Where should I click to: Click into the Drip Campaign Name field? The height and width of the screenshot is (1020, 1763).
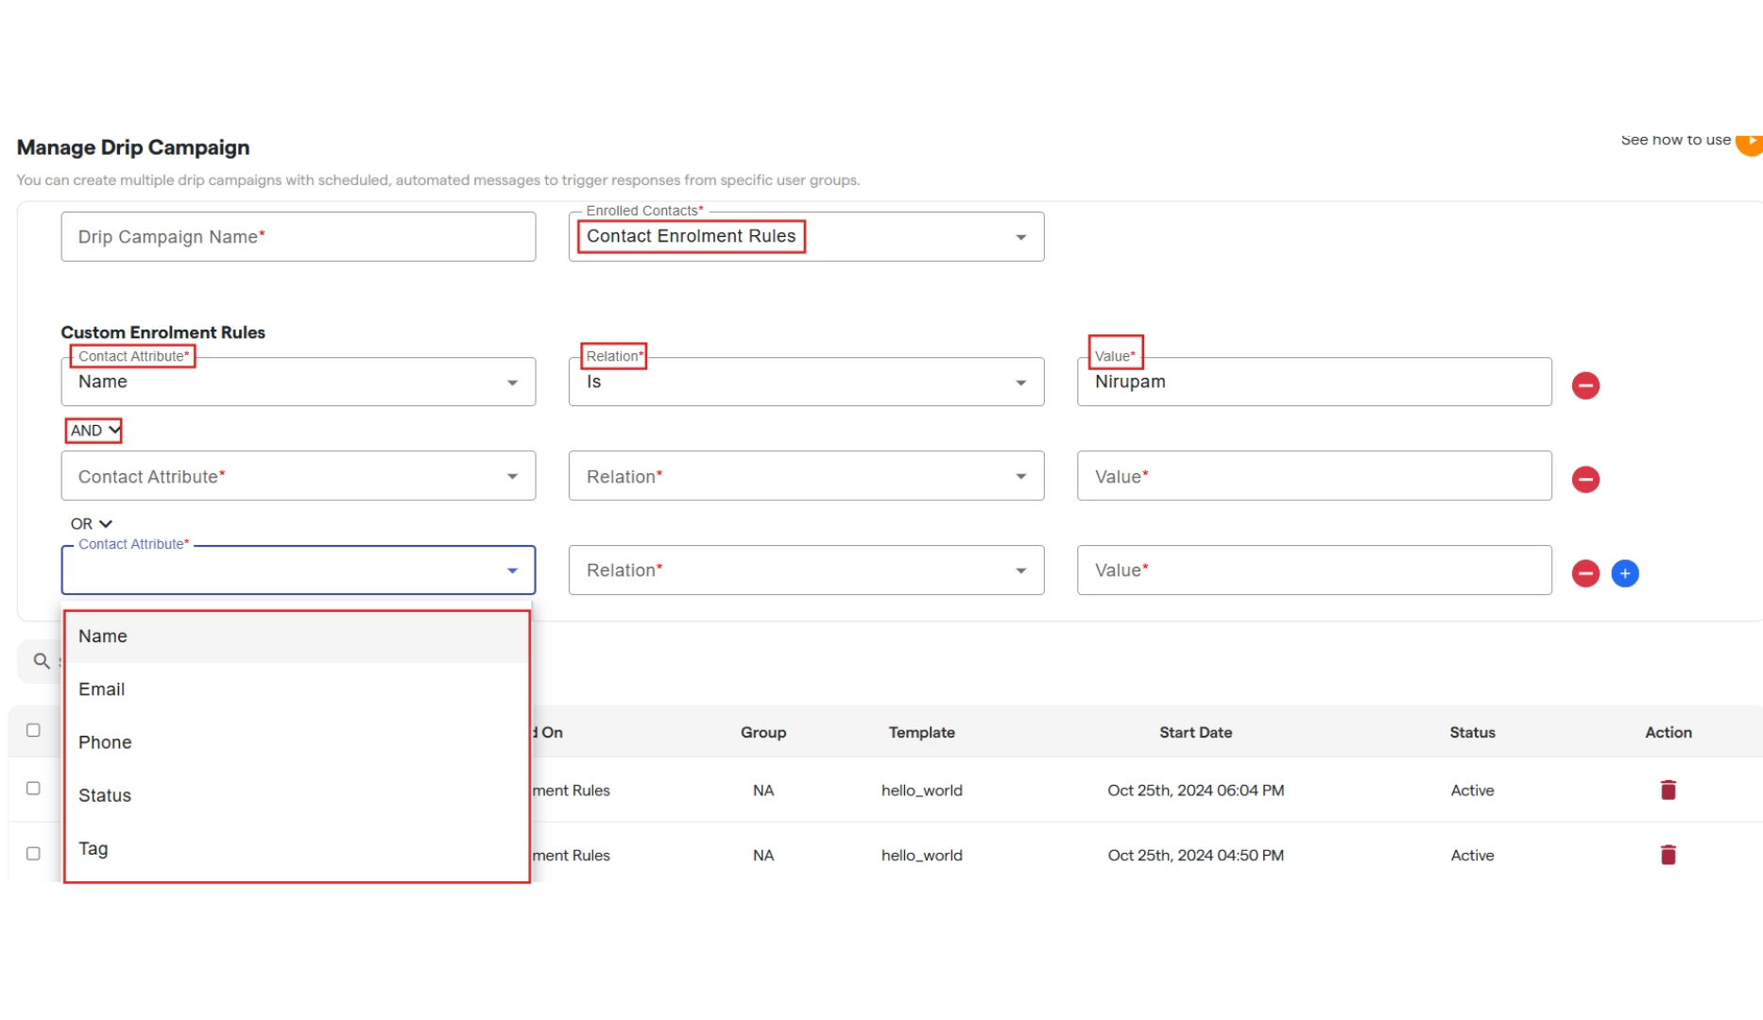coord(299,236)
